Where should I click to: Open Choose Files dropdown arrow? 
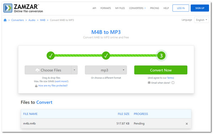pyautogui.click(x=75, y=70)
